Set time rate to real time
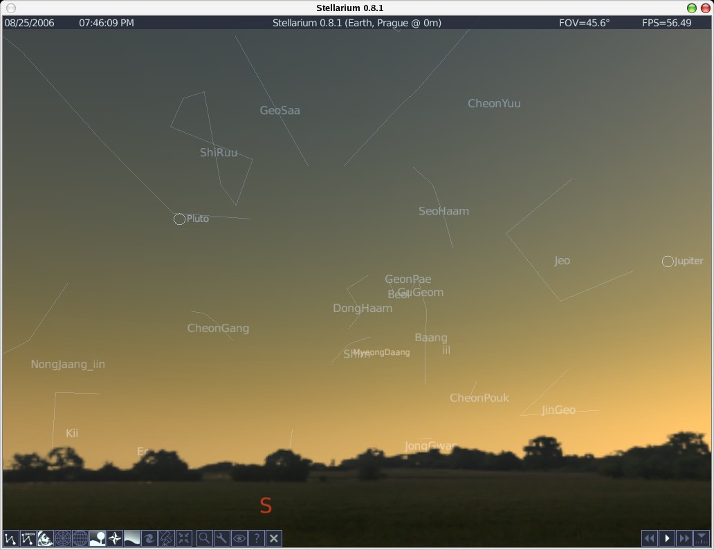 click(x=666, y=538)
